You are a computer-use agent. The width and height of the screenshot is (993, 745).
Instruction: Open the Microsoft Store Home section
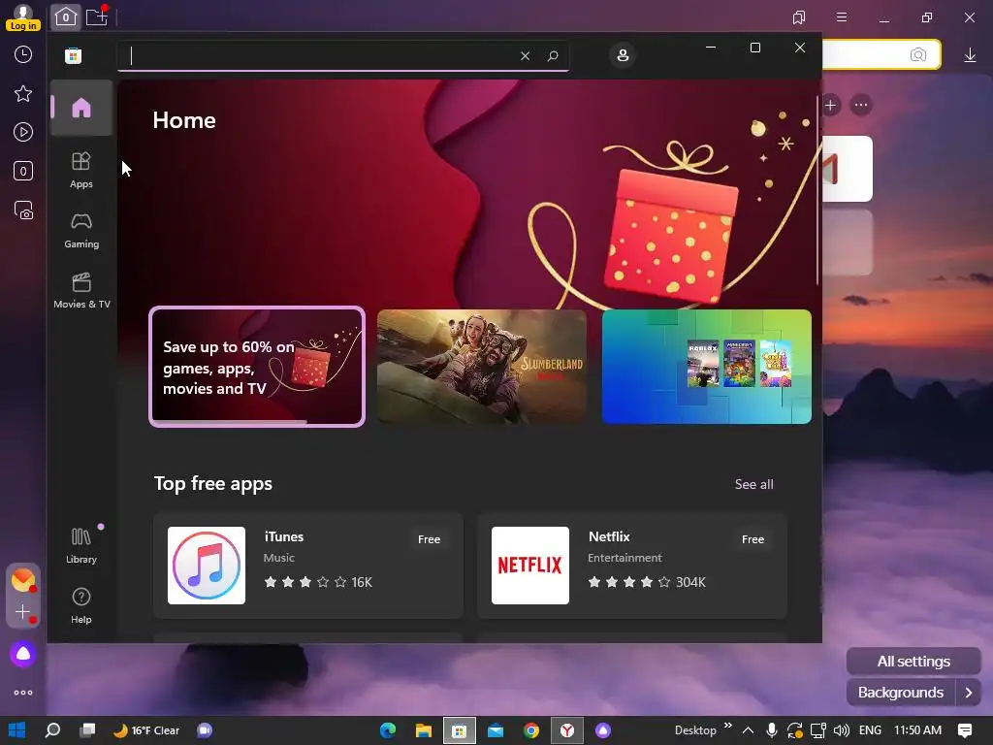(81, 108)
